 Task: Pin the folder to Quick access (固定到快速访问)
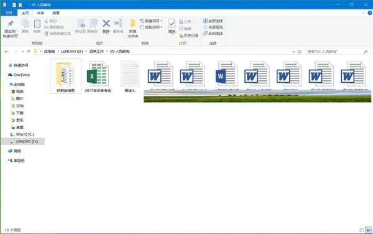11,29
